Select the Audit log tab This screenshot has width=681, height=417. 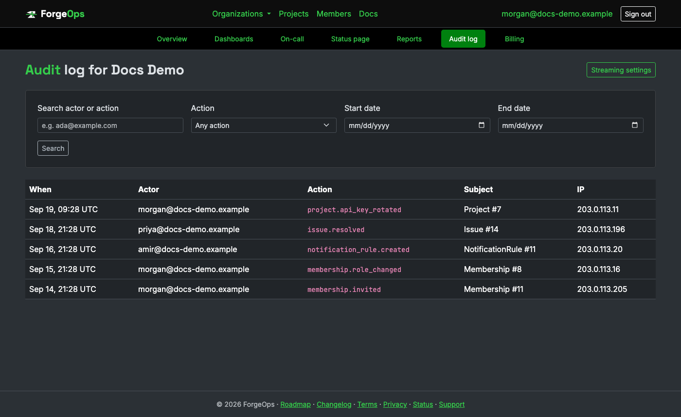(463, 39)
